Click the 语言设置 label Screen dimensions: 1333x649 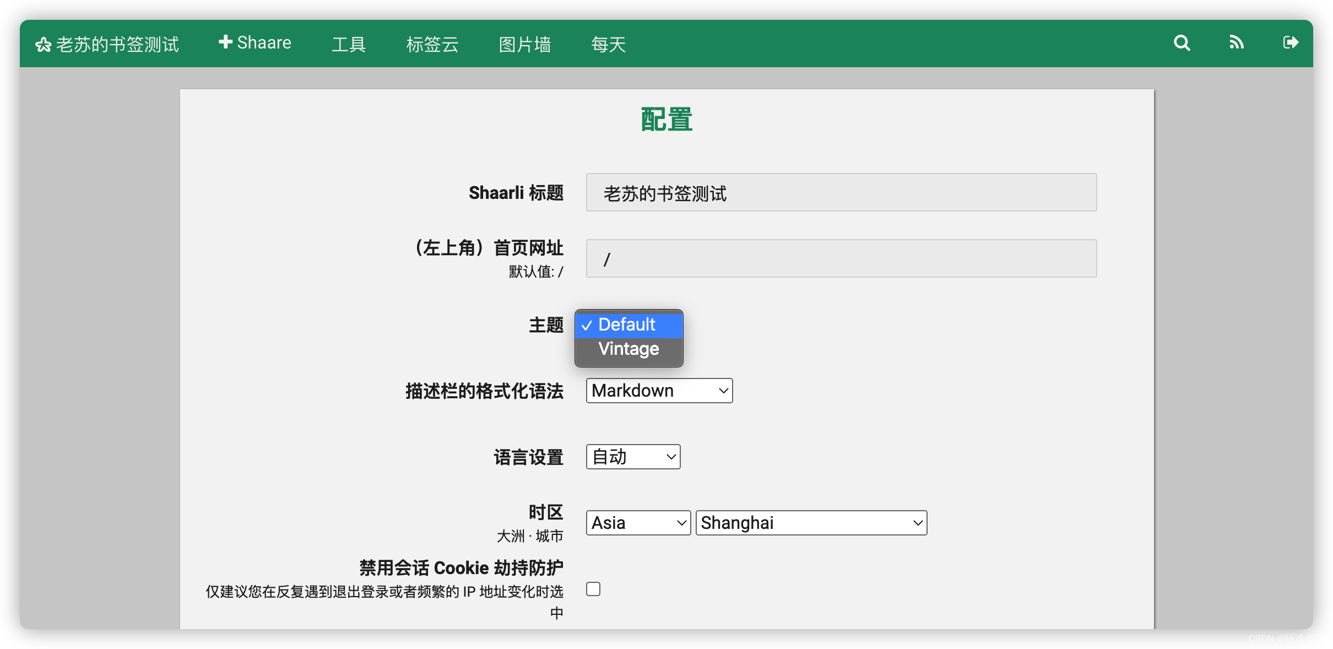[529, 457]
